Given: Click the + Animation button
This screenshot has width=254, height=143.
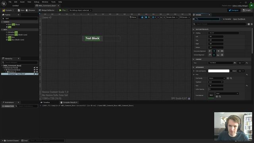Looking at the screenshot, I should pyautogui.click(x=8, y=106).
